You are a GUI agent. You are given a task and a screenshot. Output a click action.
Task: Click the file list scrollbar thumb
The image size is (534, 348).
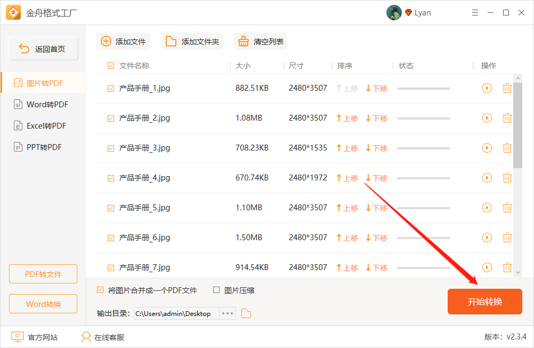tap(517, 125)
